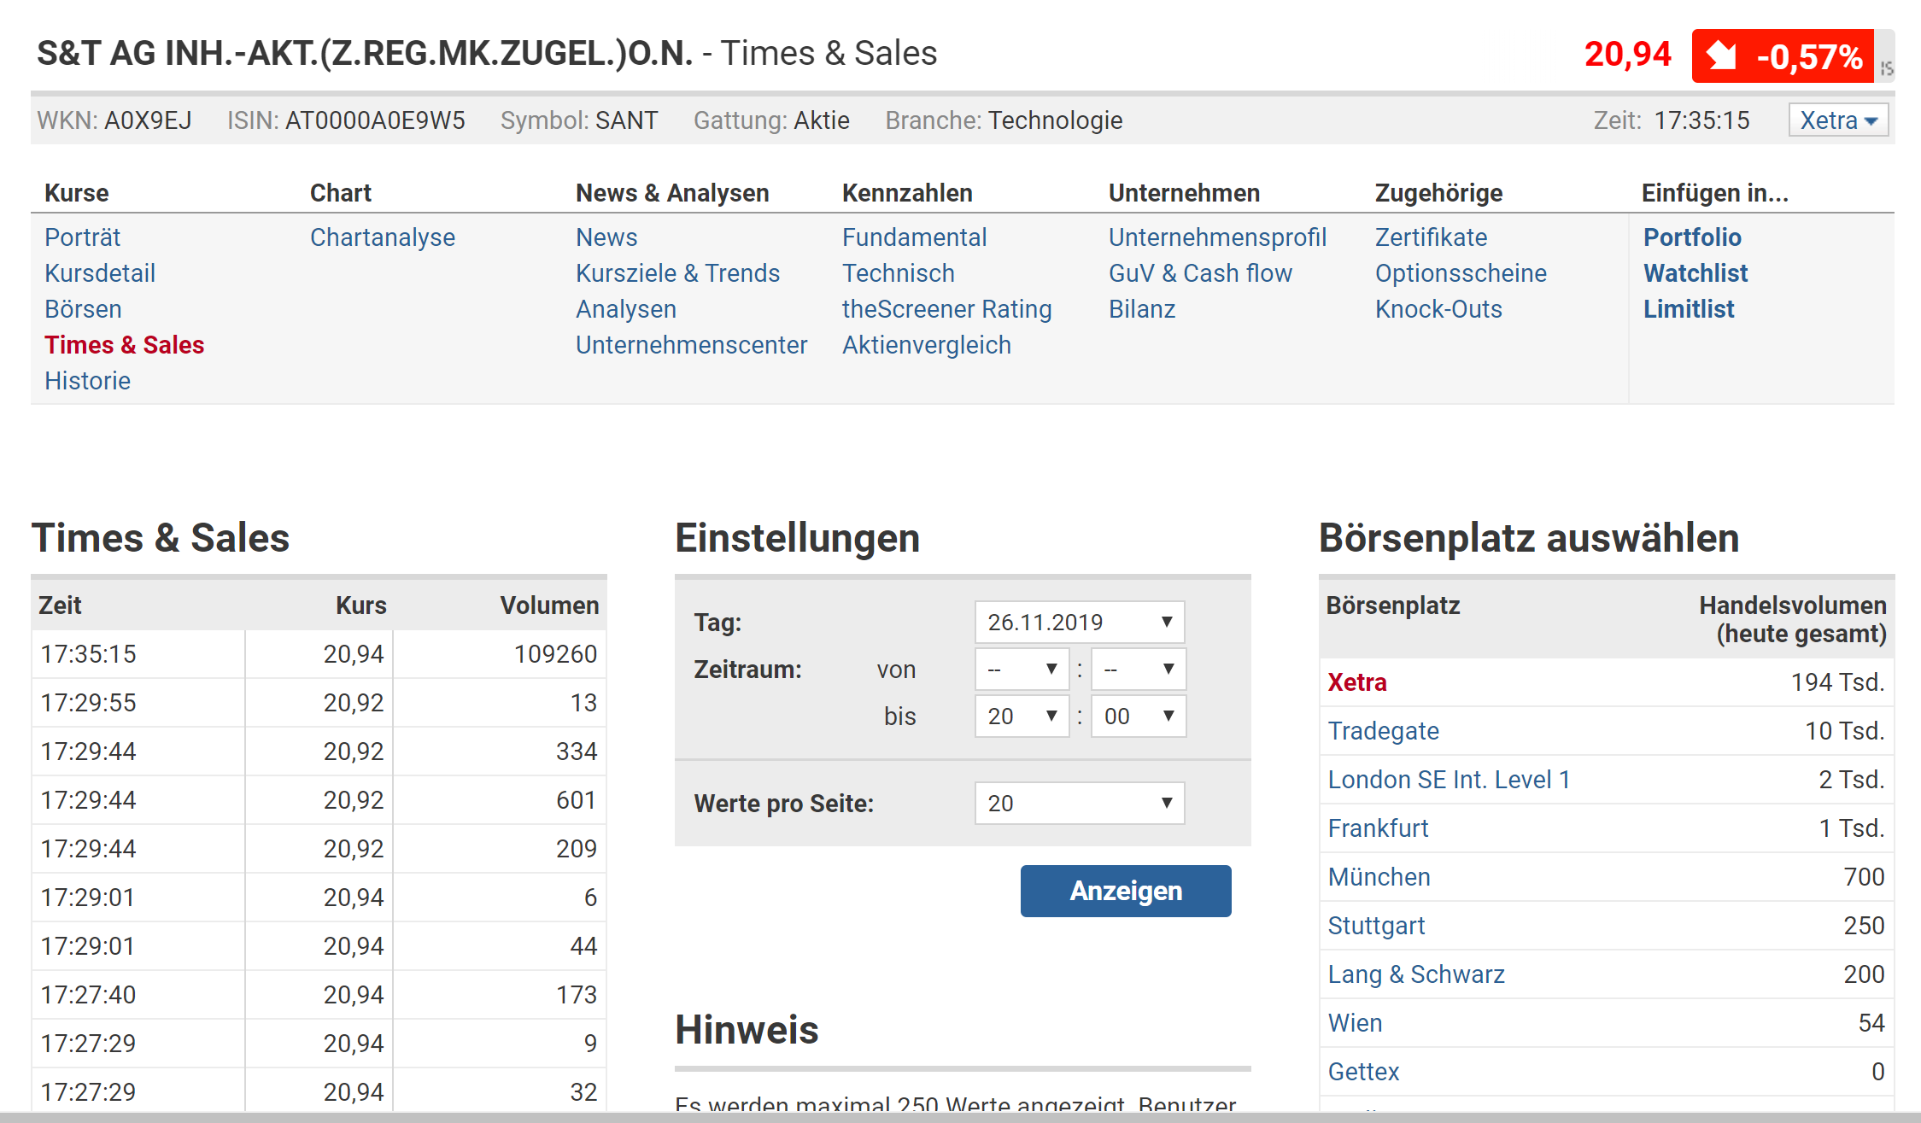Select Tradegate exchange
The image size is (1921, 1123).
click(x=1383, y=731)
